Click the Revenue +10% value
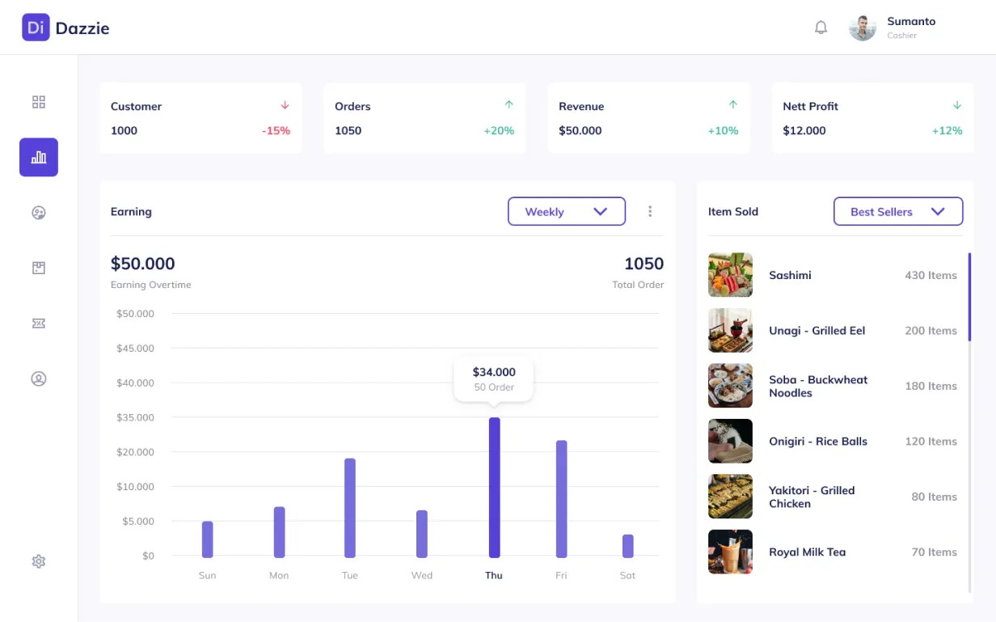 click(724, 130)
